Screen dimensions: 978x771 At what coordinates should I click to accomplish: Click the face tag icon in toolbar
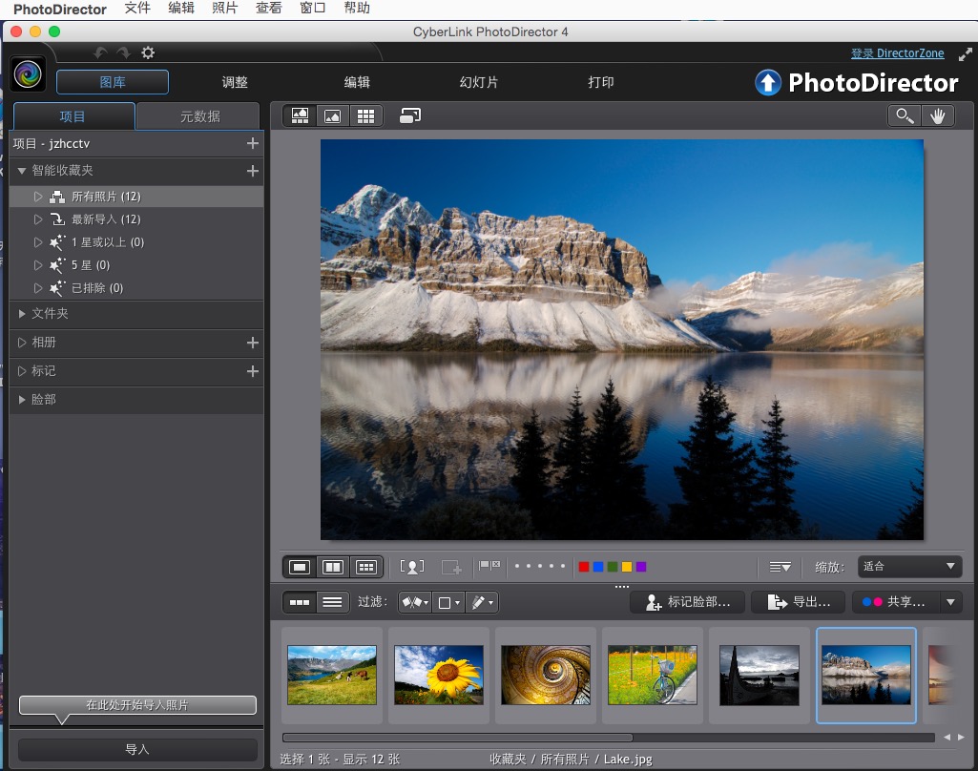412,567
